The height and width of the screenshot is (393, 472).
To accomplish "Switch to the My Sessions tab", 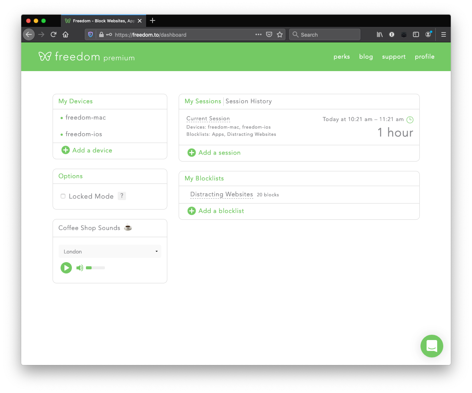I will (x=203, y=101).
